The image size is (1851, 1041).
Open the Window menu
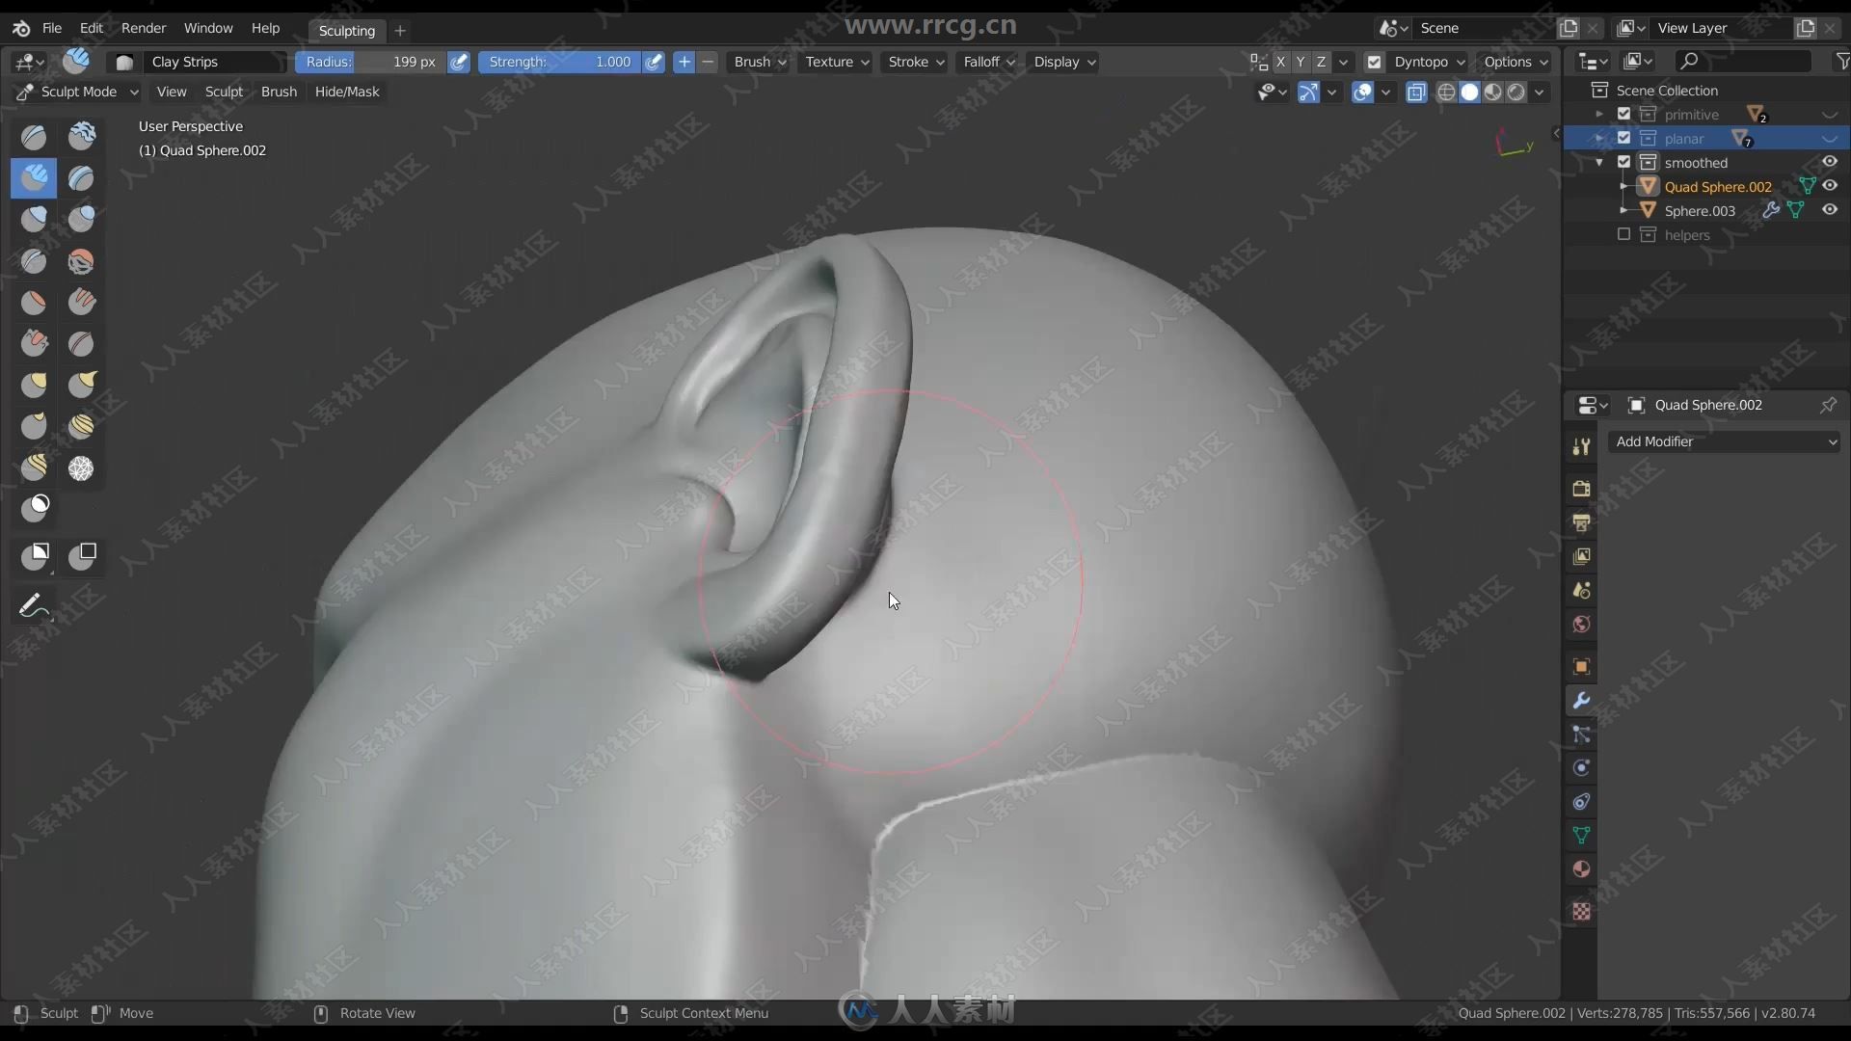pyautogui.click(x=207, y=27)
